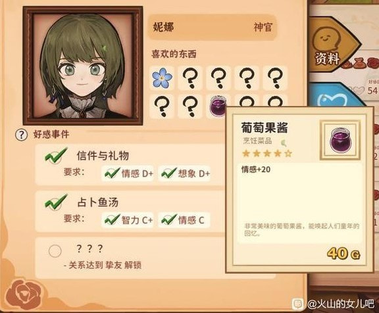This screenshot has height=313, width=379.
Task: Open the 好感事件 help question mark
Action: coord(21,135)
